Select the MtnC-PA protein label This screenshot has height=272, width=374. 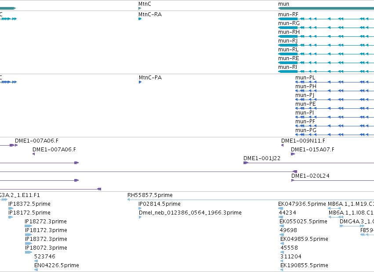coord(150,78)
